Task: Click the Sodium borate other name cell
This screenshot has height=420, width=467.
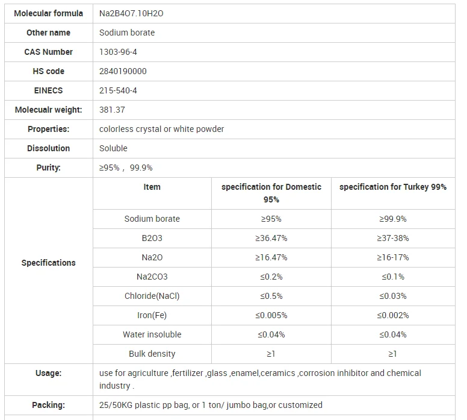Action: click(274, 33)
